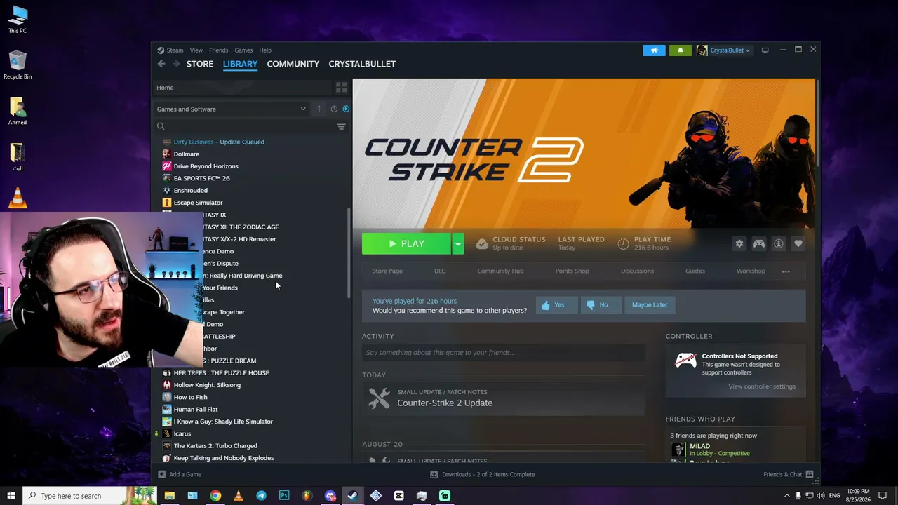Viewport: 898px width, 505px height.
Task: Open the Games menu
Action: click(x=243, y=50)
